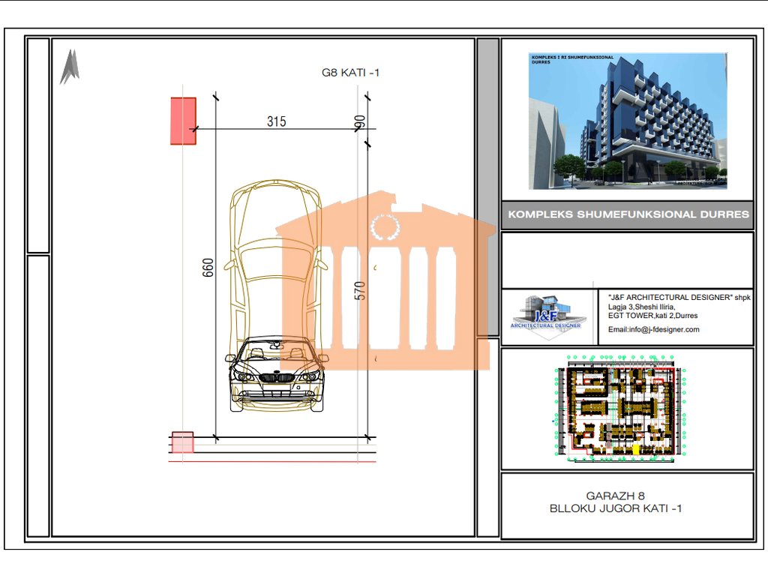
Task: Click the 90 dimension label
Action: 360,121
